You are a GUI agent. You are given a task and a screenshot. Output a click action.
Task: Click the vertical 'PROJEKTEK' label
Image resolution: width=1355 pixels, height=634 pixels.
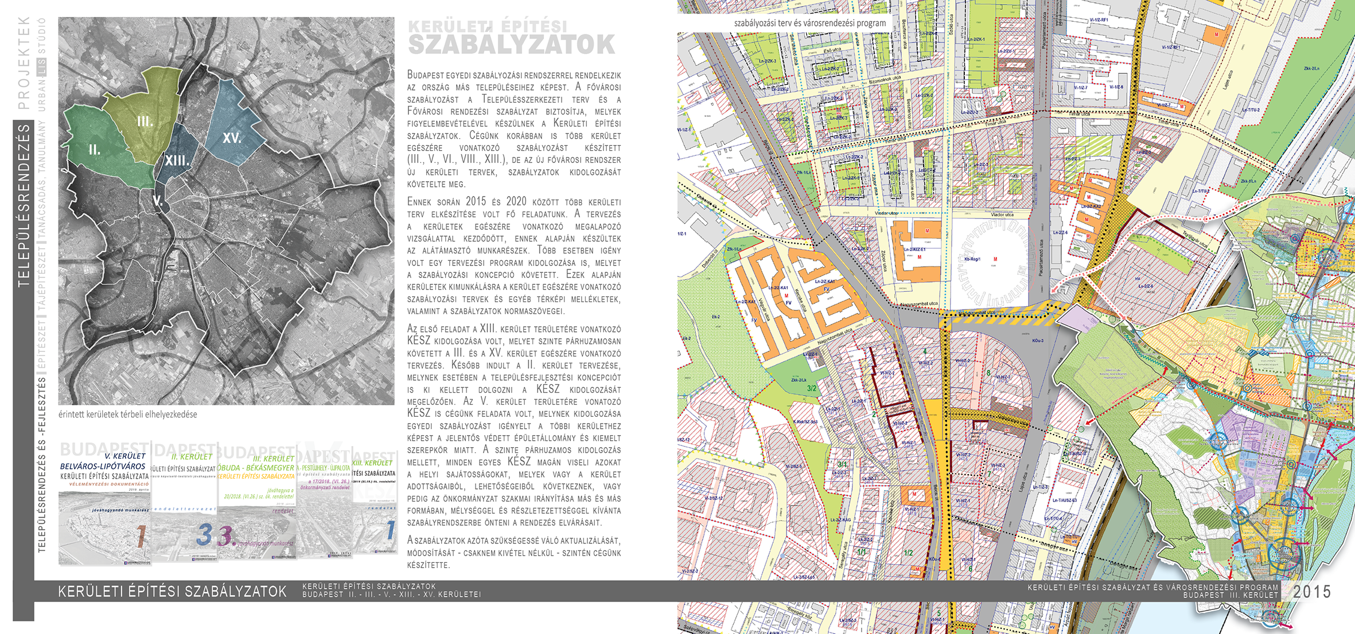click(x=24, y=62)
